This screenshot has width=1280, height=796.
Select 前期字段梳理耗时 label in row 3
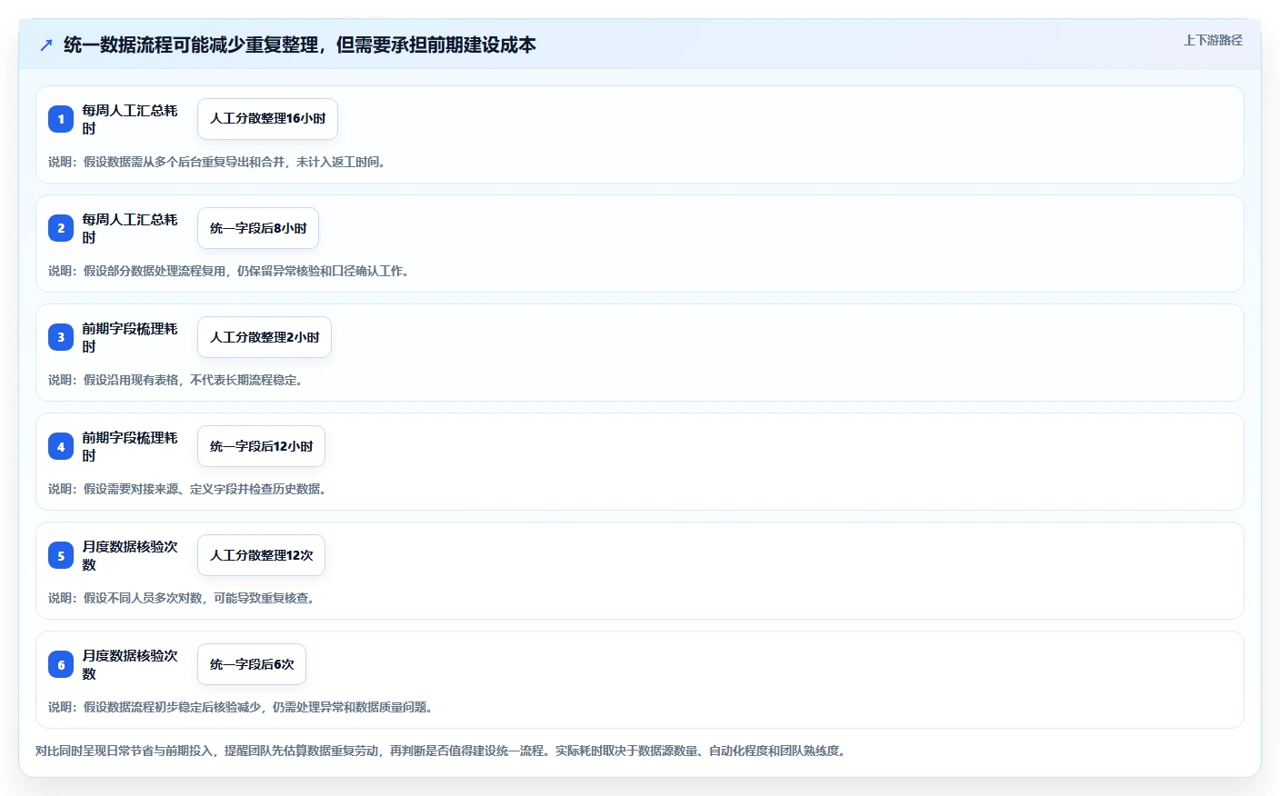(x=130, y=337)
